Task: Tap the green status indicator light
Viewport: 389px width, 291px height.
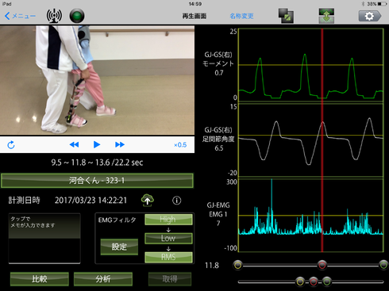Action: pyautogui.click(x=77, y=16)
